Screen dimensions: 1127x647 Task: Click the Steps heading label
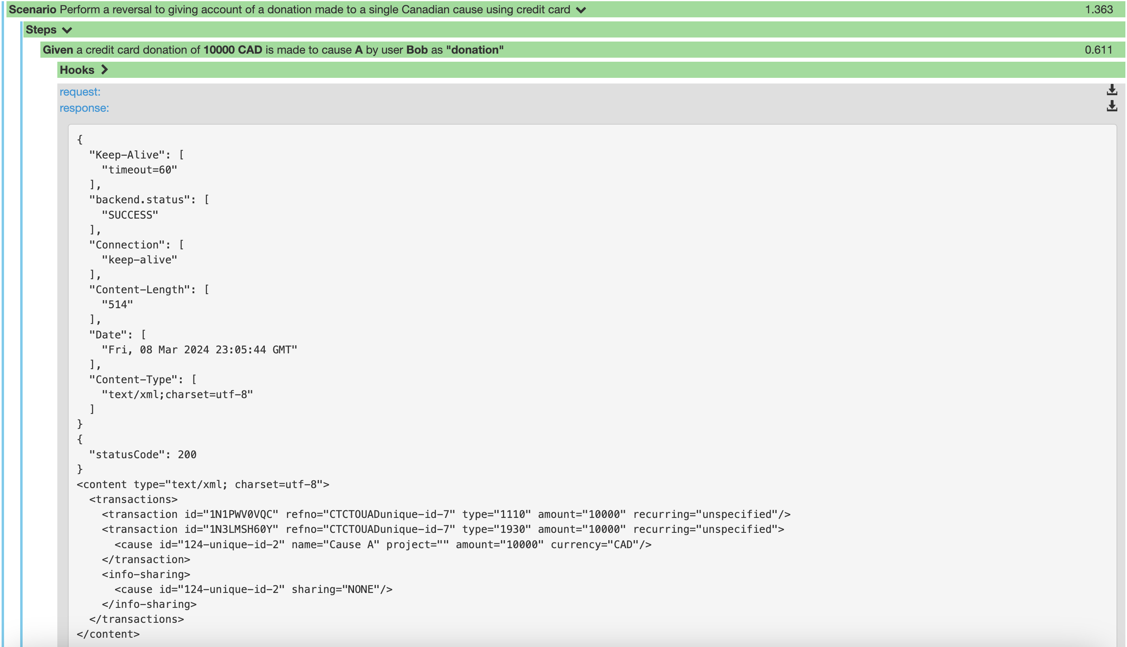[x=41, y=30]
